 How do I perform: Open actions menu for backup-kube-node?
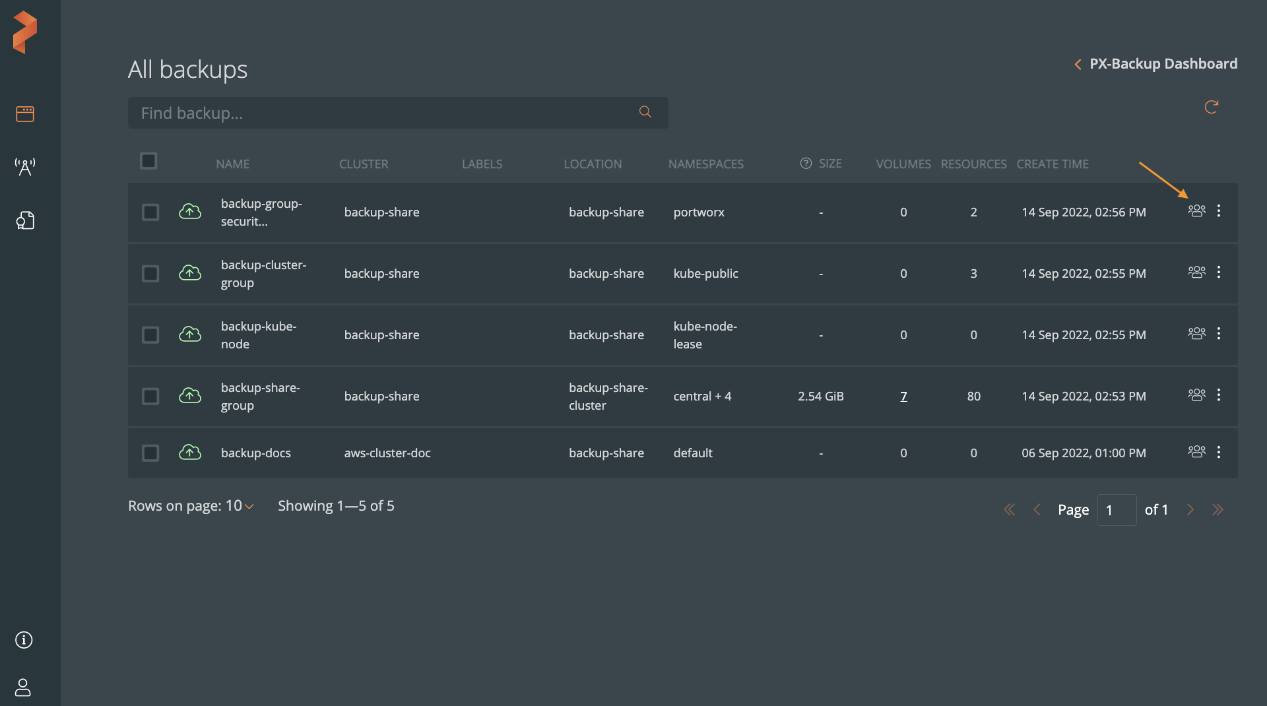1219,334
